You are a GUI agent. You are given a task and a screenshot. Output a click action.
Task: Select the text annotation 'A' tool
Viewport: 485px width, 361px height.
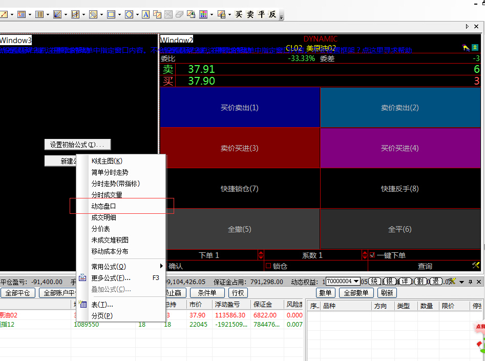(145, 14)
